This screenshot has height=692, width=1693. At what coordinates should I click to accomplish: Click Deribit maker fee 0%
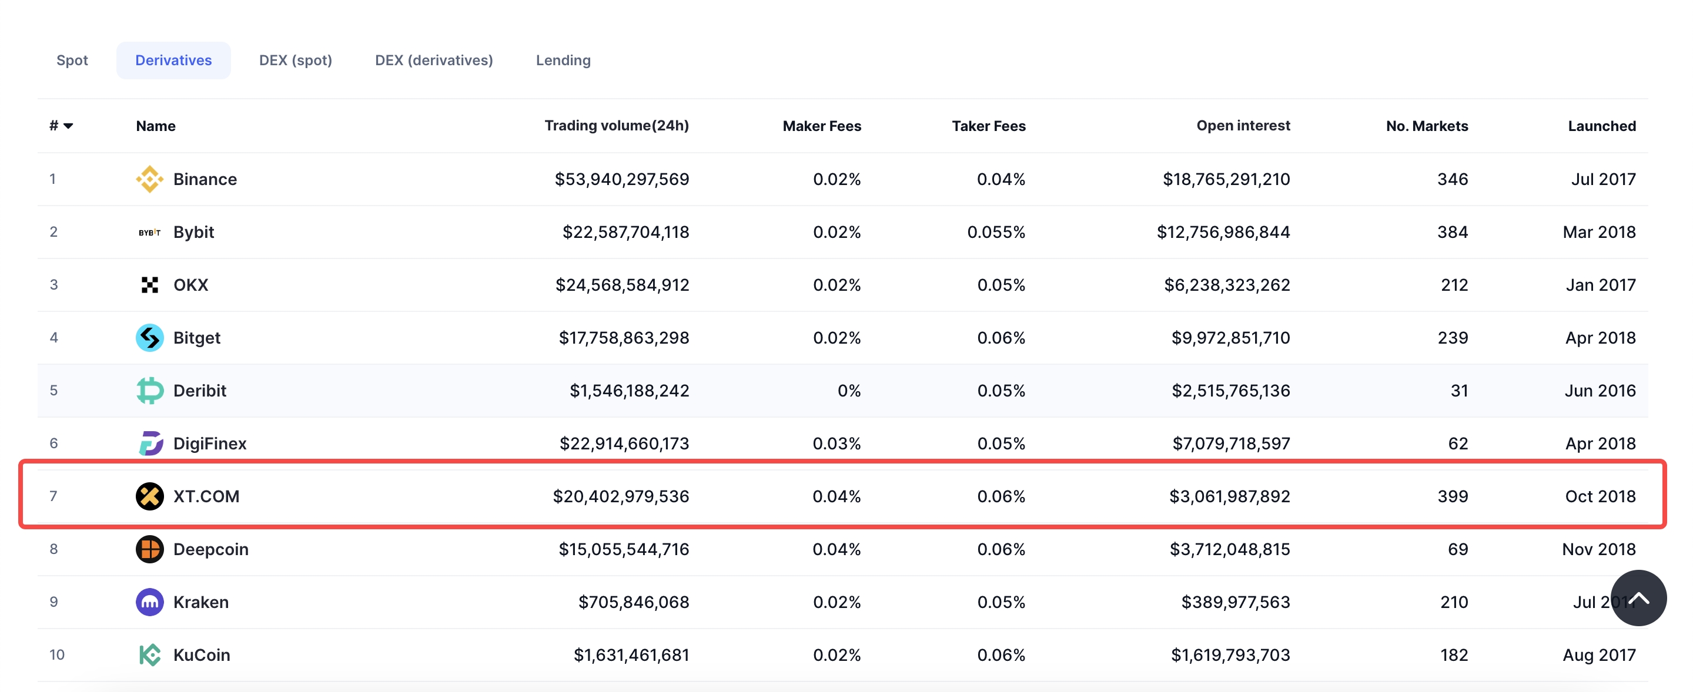[849, 391]
